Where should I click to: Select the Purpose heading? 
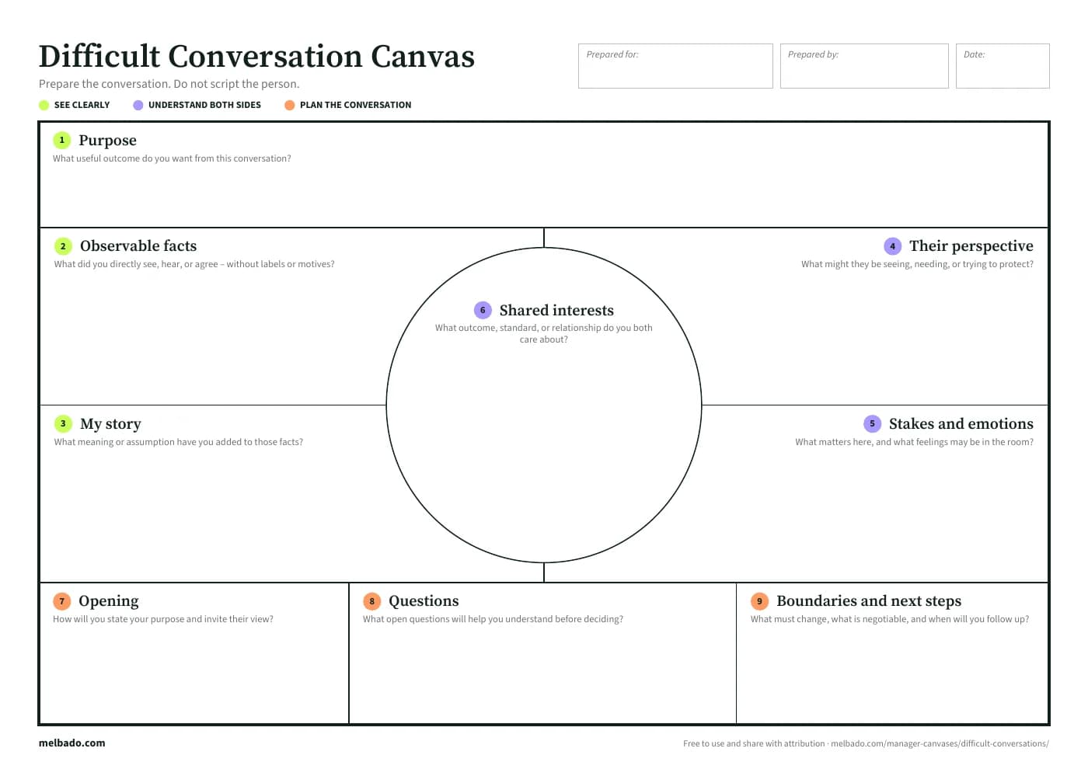[x=107, y=141]
